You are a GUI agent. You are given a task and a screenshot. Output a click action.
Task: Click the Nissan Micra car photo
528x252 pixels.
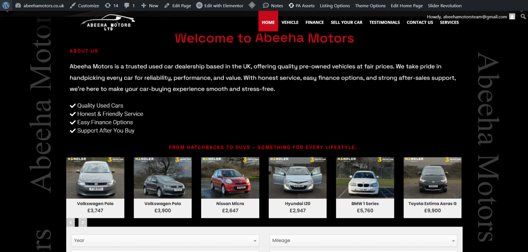(230, 178)
